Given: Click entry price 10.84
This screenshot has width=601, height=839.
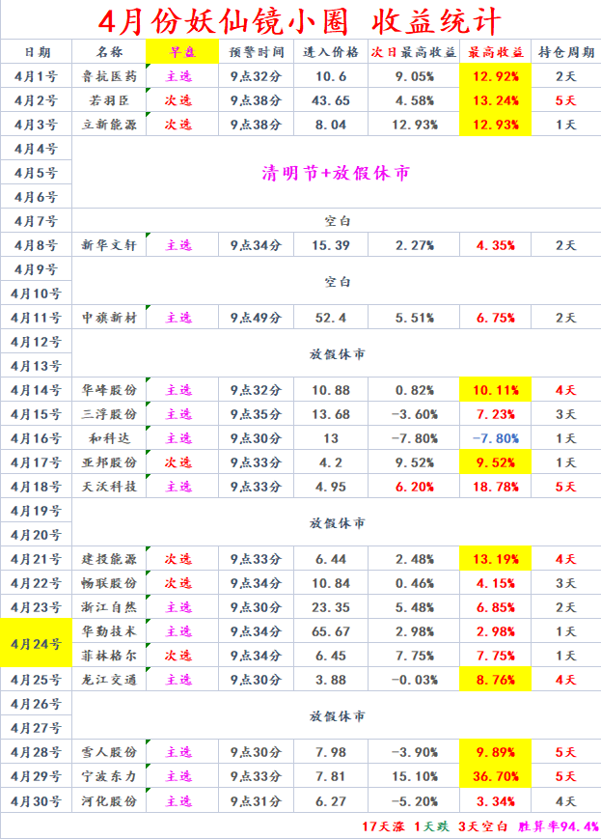Looking at the screenshot, I should [331, 583].
